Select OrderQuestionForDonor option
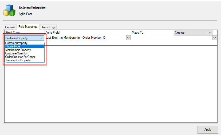 click(24, 57)
